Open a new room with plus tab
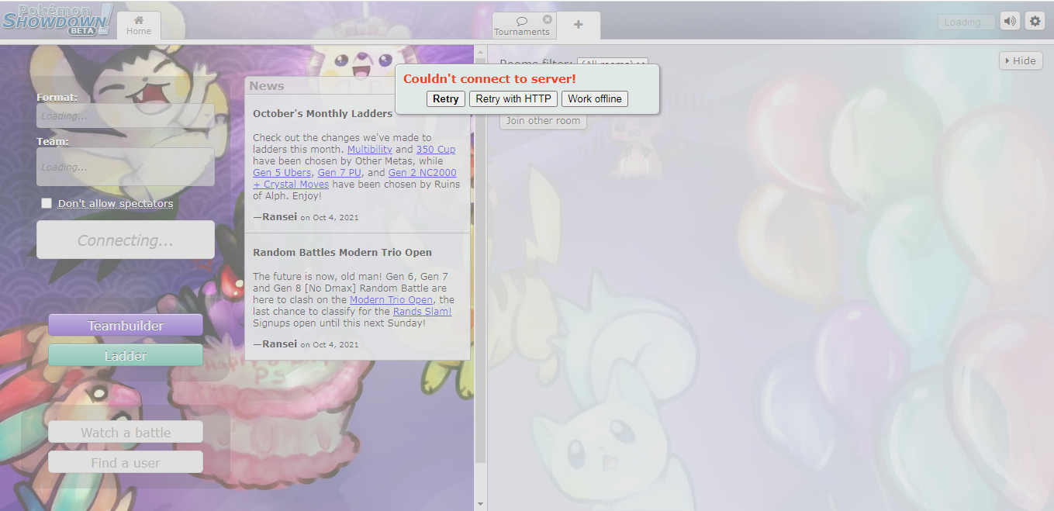The width and height of the screenshot is (1054, 511). tap(578, 25)
